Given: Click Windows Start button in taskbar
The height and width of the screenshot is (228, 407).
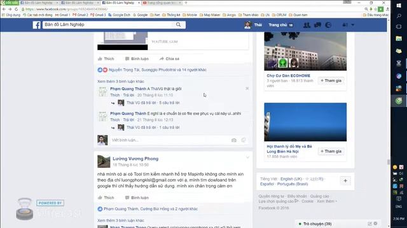Looking at the screenshot, I should point(399,6).
